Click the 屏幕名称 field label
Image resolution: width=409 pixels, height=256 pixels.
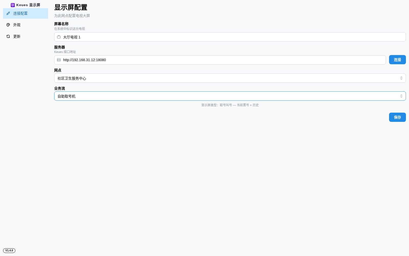coord(61,24)
